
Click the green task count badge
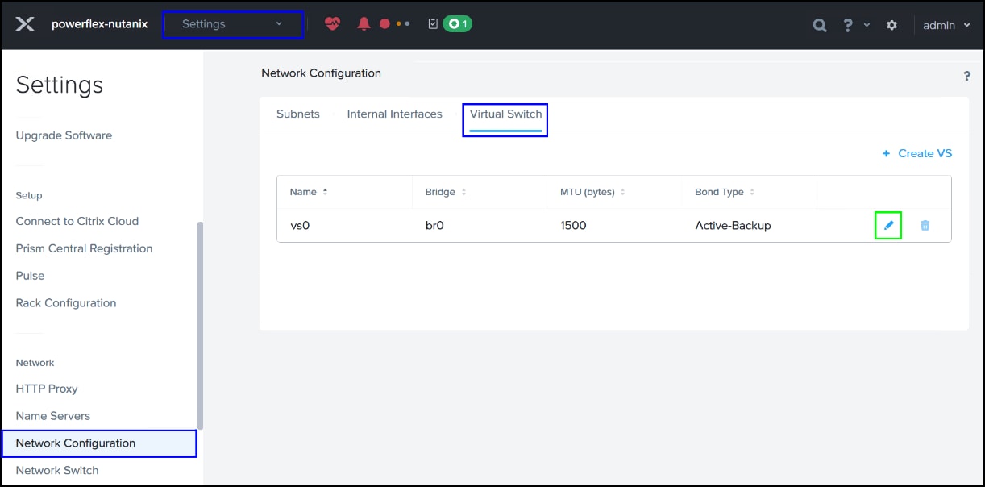pyautogui.click(x=458, y=23)
